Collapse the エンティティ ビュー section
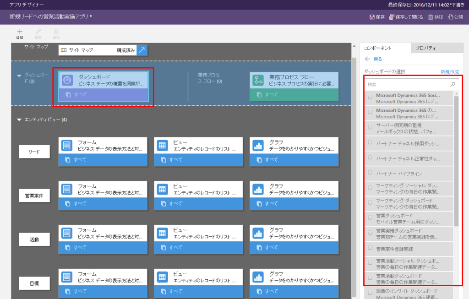 [19, 120]
